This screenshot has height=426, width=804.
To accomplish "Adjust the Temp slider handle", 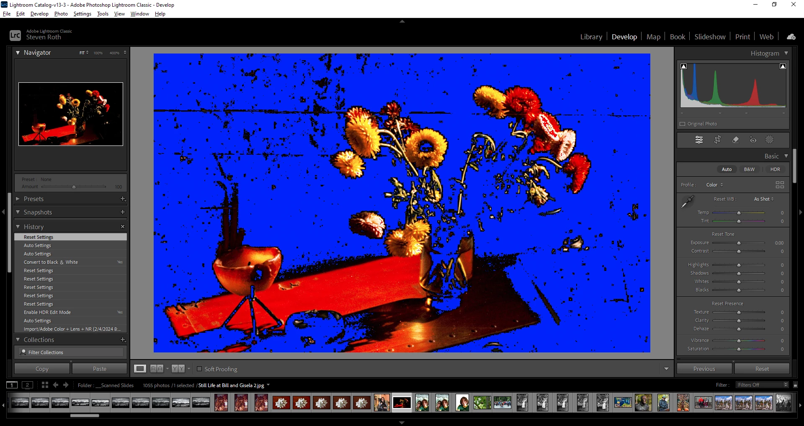I will [x=739, y=213].
